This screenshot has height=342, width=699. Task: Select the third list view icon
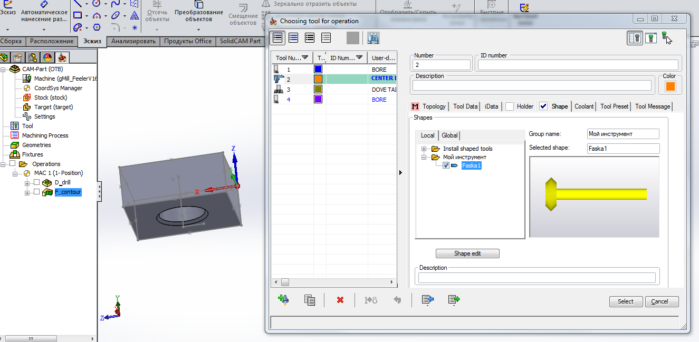click(x=310, y=37)
